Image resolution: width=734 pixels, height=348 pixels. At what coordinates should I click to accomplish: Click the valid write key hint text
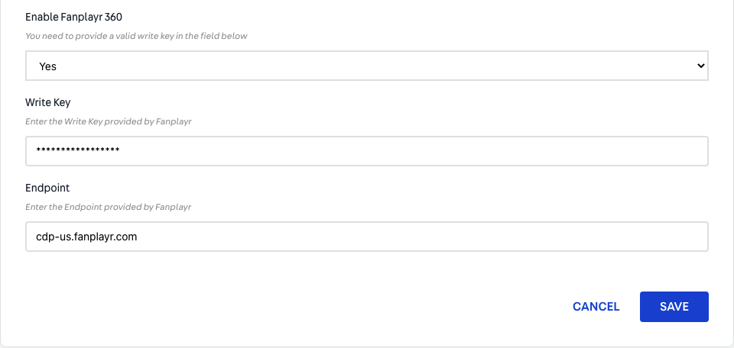[136, 36]
